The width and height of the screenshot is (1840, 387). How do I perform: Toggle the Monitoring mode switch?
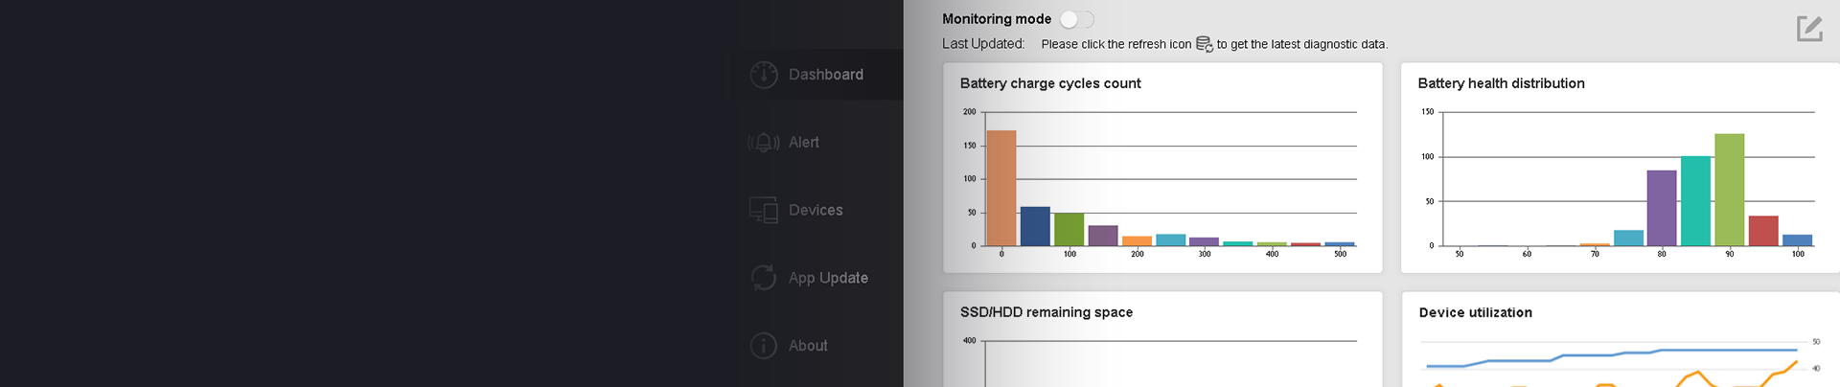pyautogui.click(x=1076, y=19)
